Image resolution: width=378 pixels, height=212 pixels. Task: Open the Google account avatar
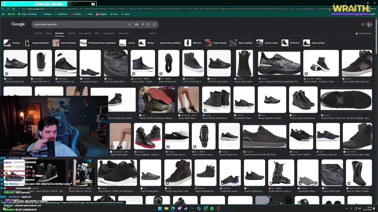pyautogui.click(x=369, y=24)
